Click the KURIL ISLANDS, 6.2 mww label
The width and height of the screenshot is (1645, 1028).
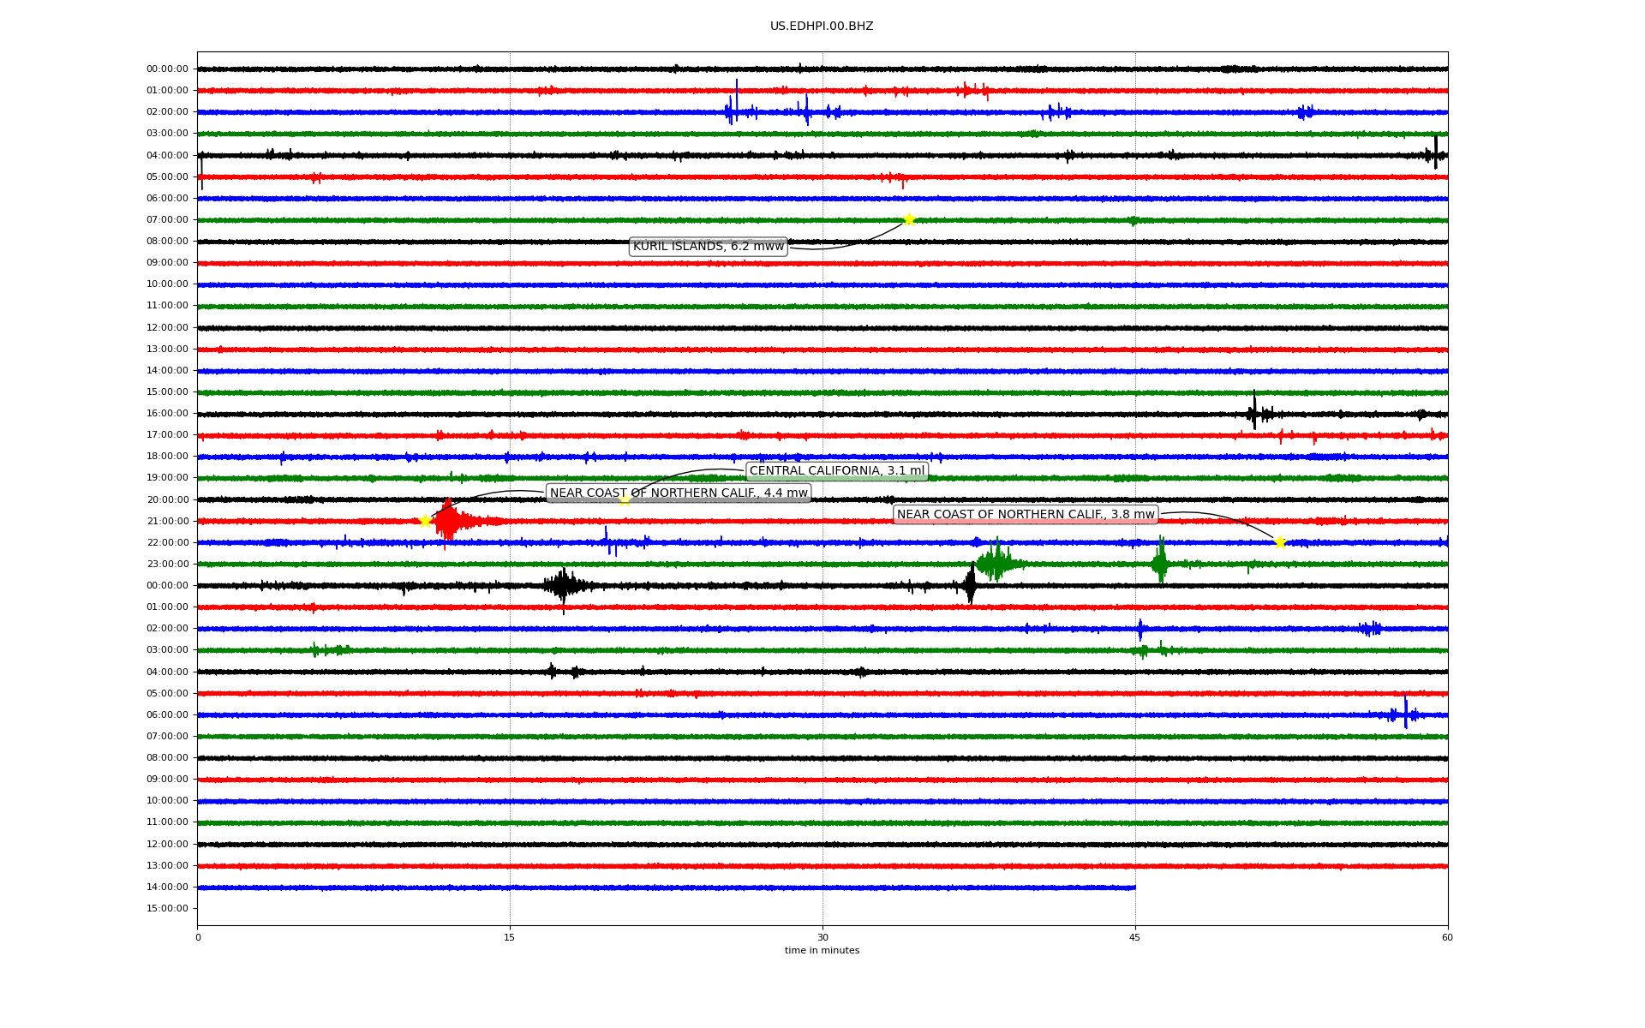click(708, 247)
